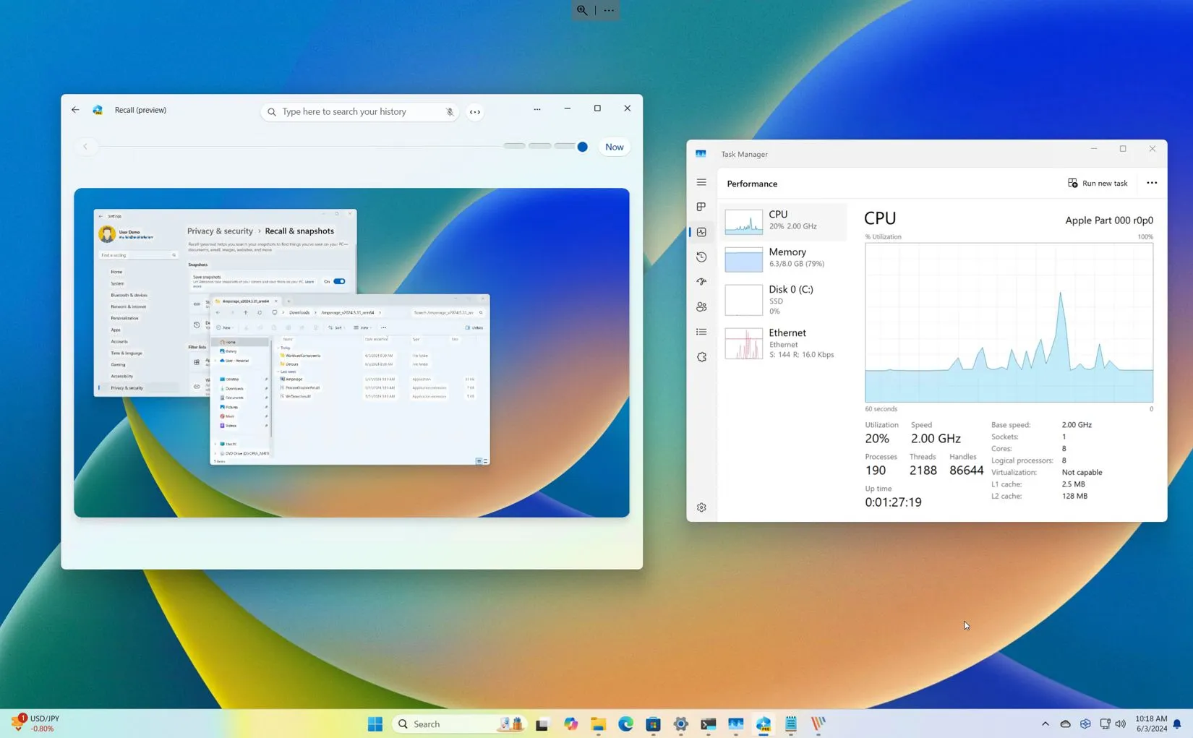Click the 'Not capable' virtualization value

[x=1082, y=473]
